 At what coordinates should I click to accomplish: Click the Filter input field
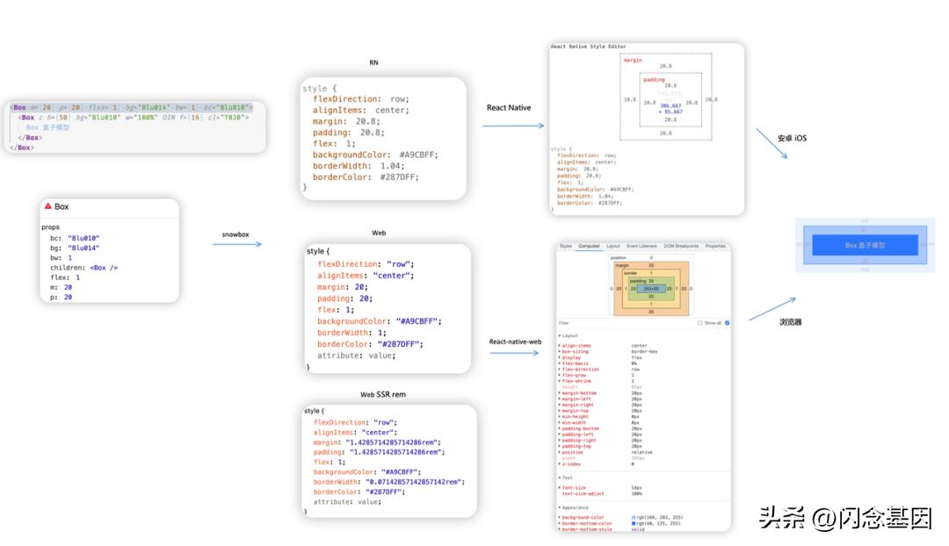click(615, 323)
